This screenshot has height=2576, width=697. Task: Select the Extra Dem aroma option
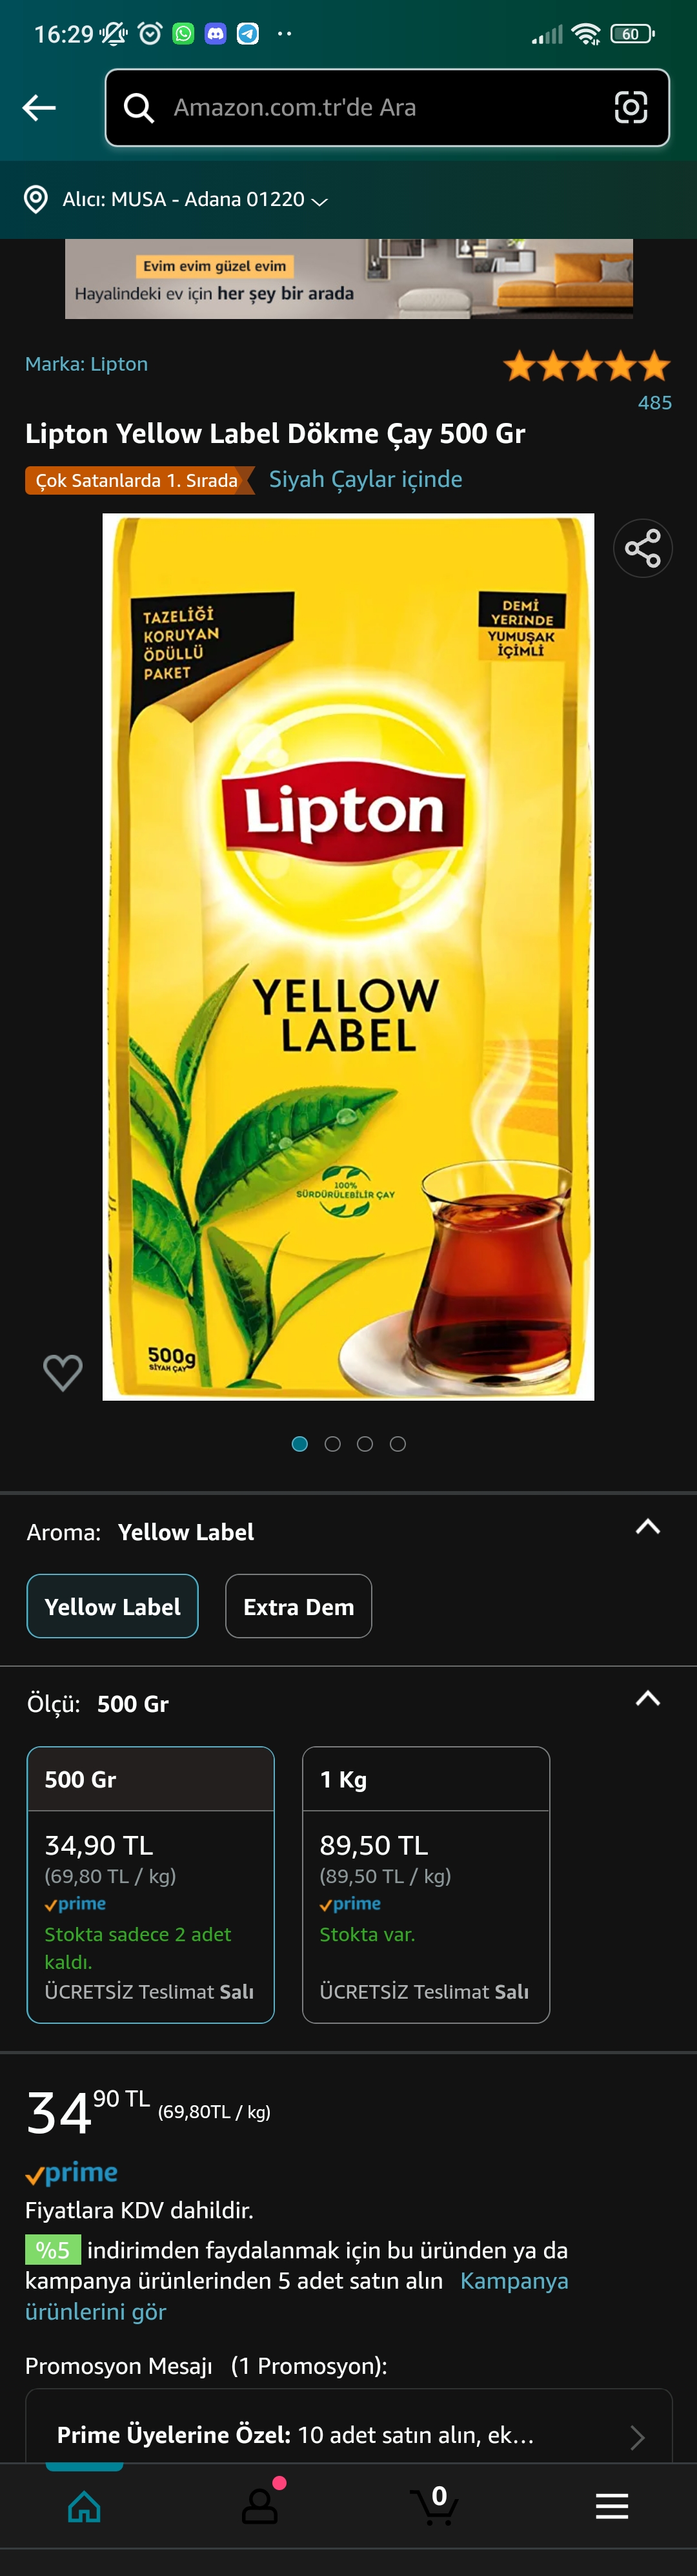click(298, 1606)
